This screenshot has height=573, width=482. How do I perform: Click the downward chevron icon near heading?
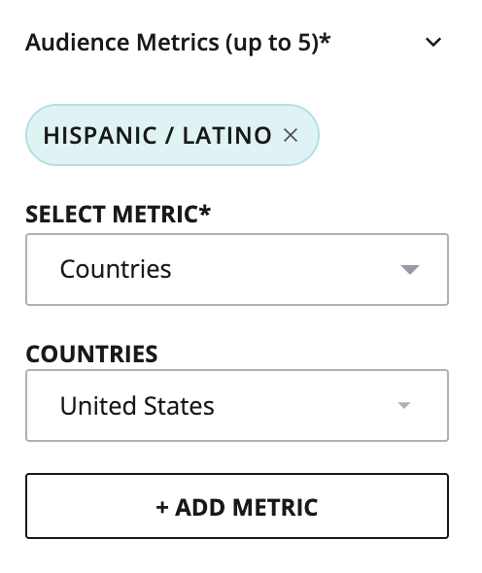tap(433, 42)
